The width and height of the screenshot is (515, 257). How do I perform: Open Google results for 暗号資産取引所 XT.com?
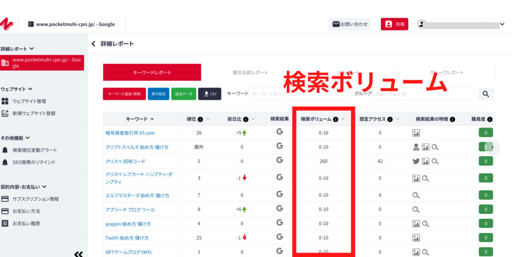point(280,132)
